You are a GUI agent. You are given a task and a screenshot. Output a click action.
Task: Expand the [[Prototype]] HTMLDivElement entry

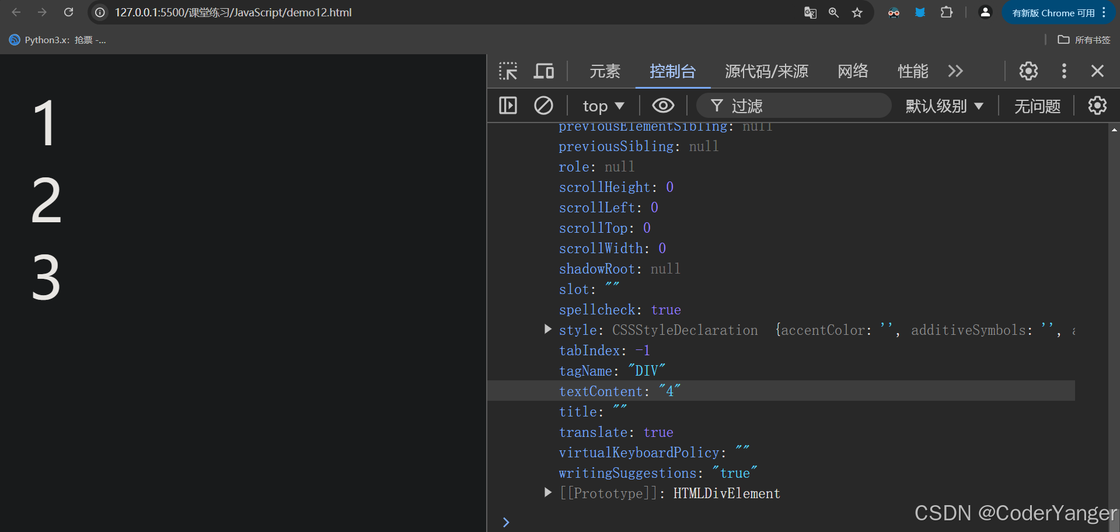coord(547,493)
